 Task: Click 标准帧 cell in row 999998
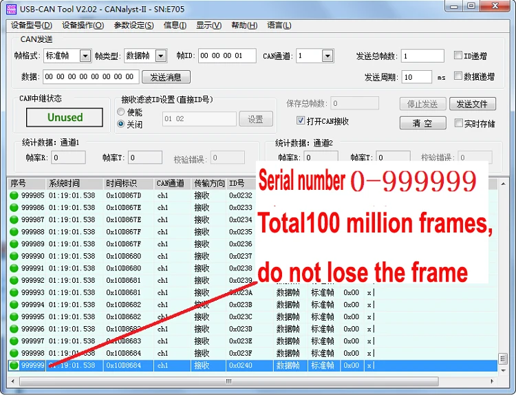click(323, 354)
